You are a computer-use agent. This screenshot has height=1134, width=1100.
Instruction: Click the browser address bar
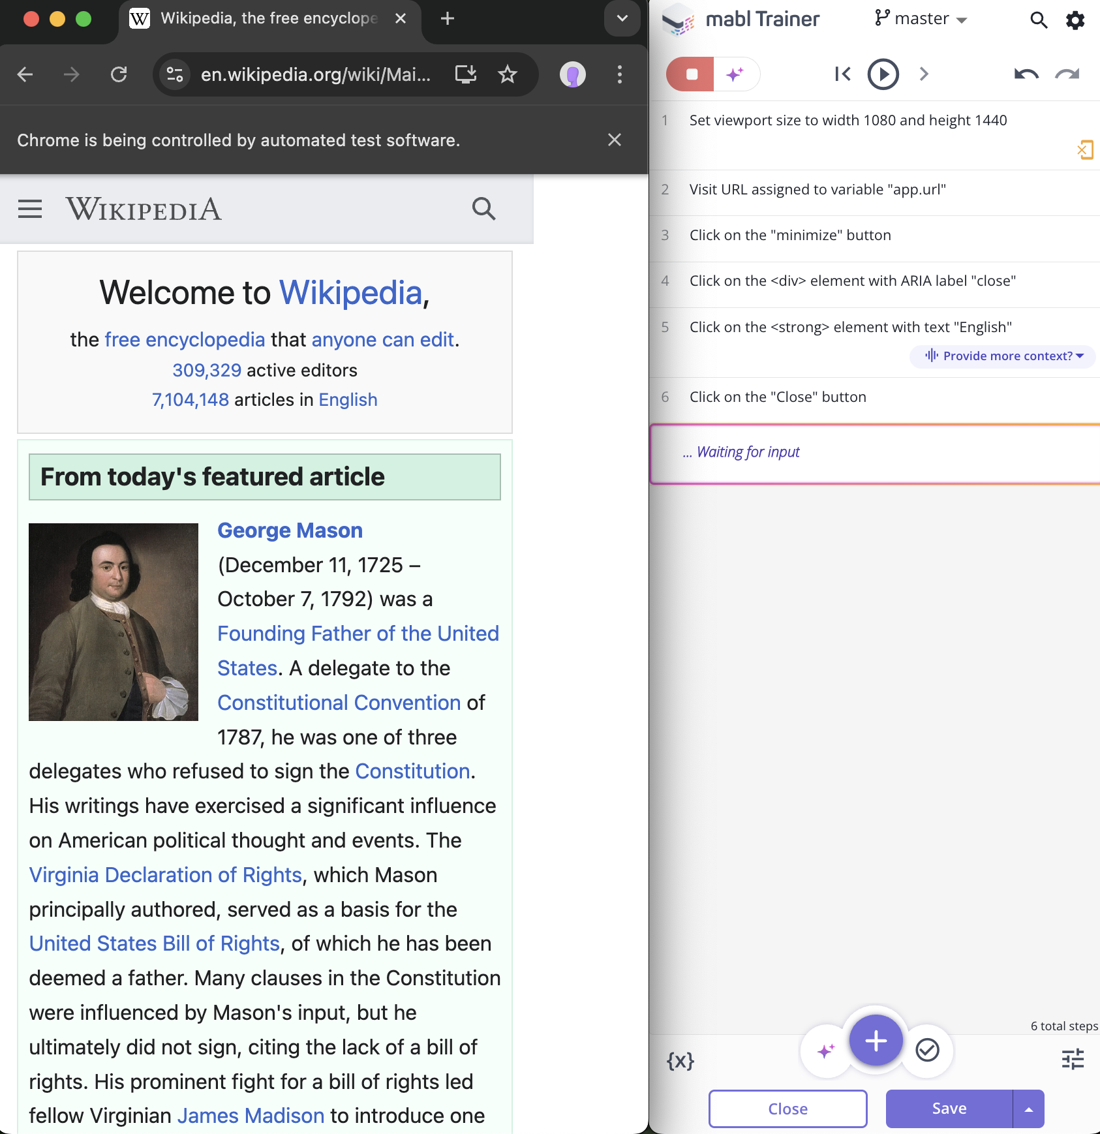[315, 74]
